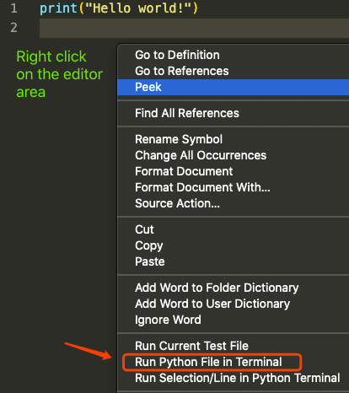This screenshot has height=393, width=349.
Task: Open Source Action... menu entry
Action: [x=234, y=203]
